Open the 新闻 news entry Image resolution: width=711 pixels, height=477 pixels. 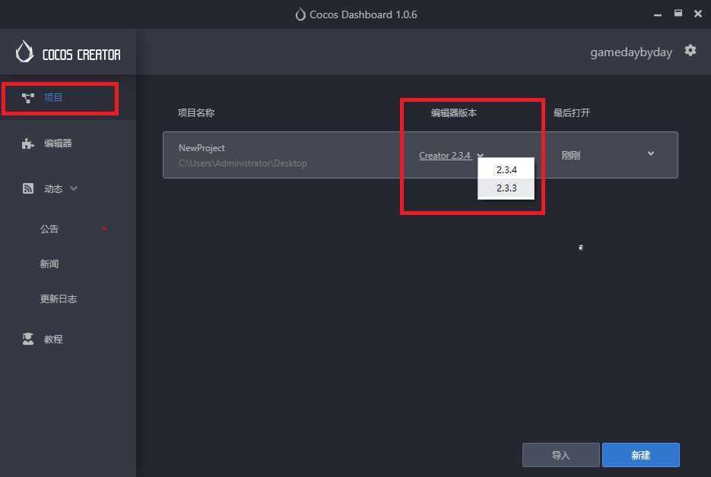click(x=49, y=264)
